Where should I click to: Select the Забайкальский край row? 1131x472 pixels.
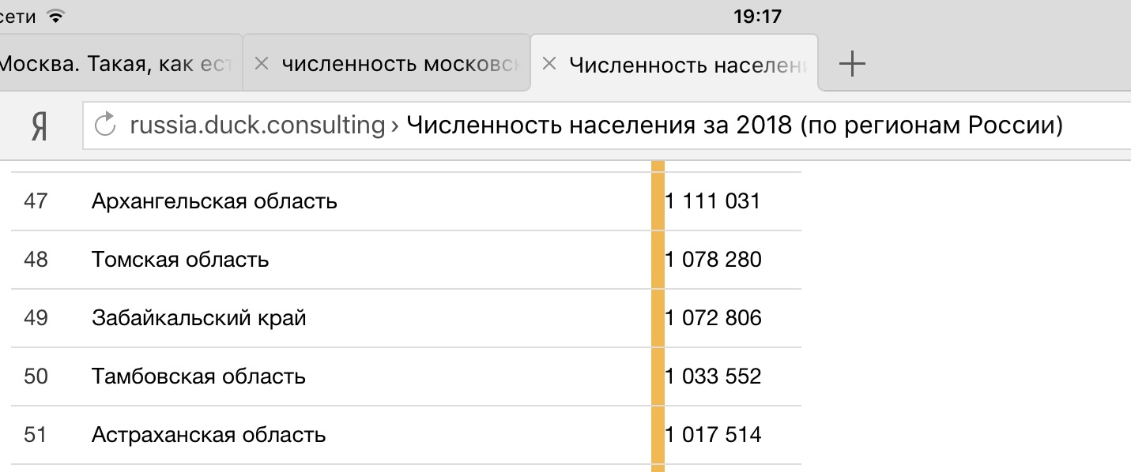tap(406, 318)
